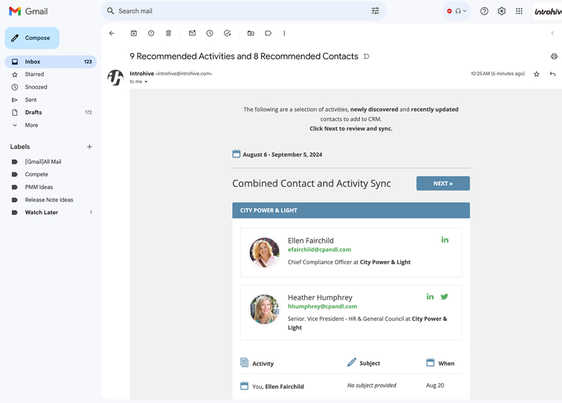Report the email as spam

coord(151,33)
